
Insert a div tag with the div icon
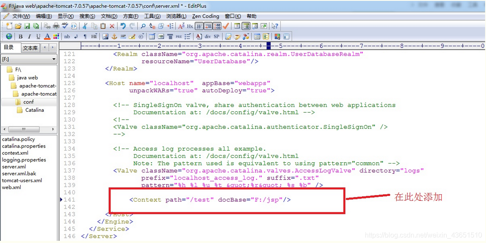[x=208, y=36]
